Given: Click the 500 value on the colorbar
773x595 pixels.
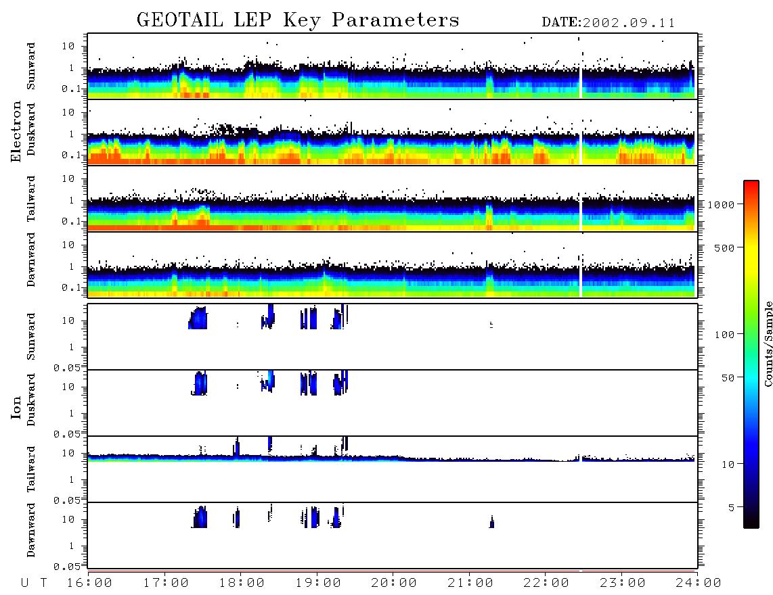Looking at the screenshot, I should click(725, 247).
